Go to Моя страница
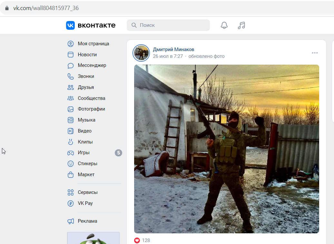Screen dimensions: 334x244 93,44
